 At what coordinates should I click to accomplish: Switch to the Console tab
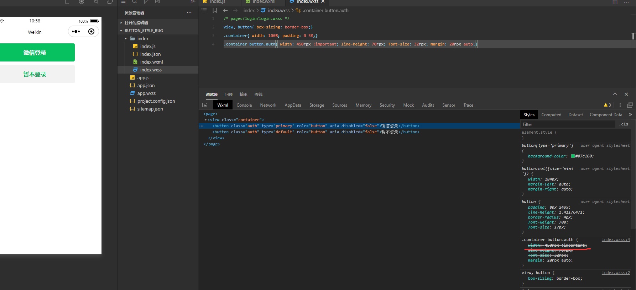[x=244, y=105]
